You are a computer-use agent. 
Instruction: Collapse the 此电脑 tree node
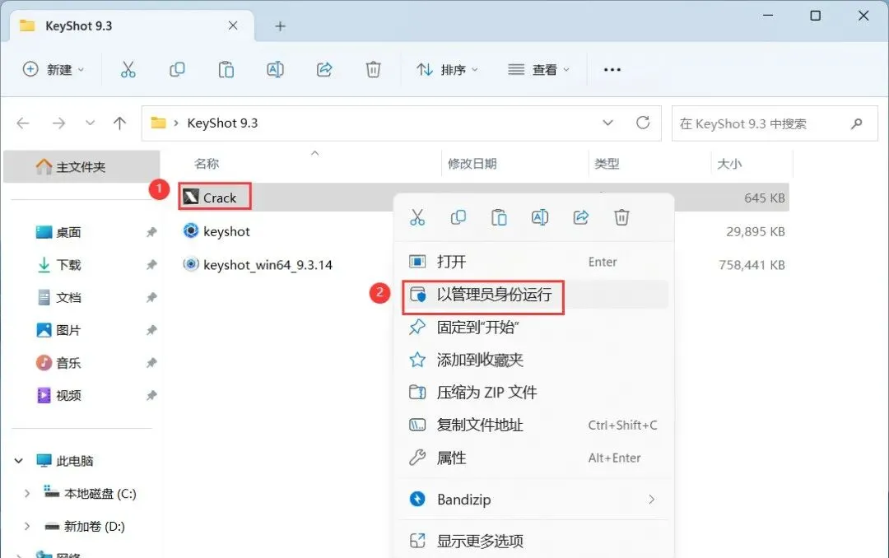19,460
